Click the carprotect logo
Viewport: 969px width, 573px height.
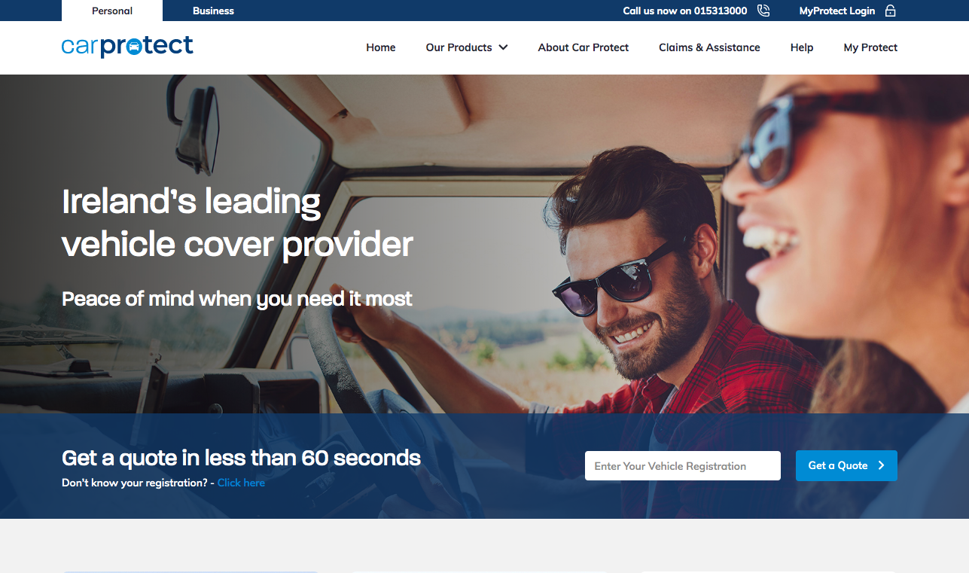click(x=127, y=47)
